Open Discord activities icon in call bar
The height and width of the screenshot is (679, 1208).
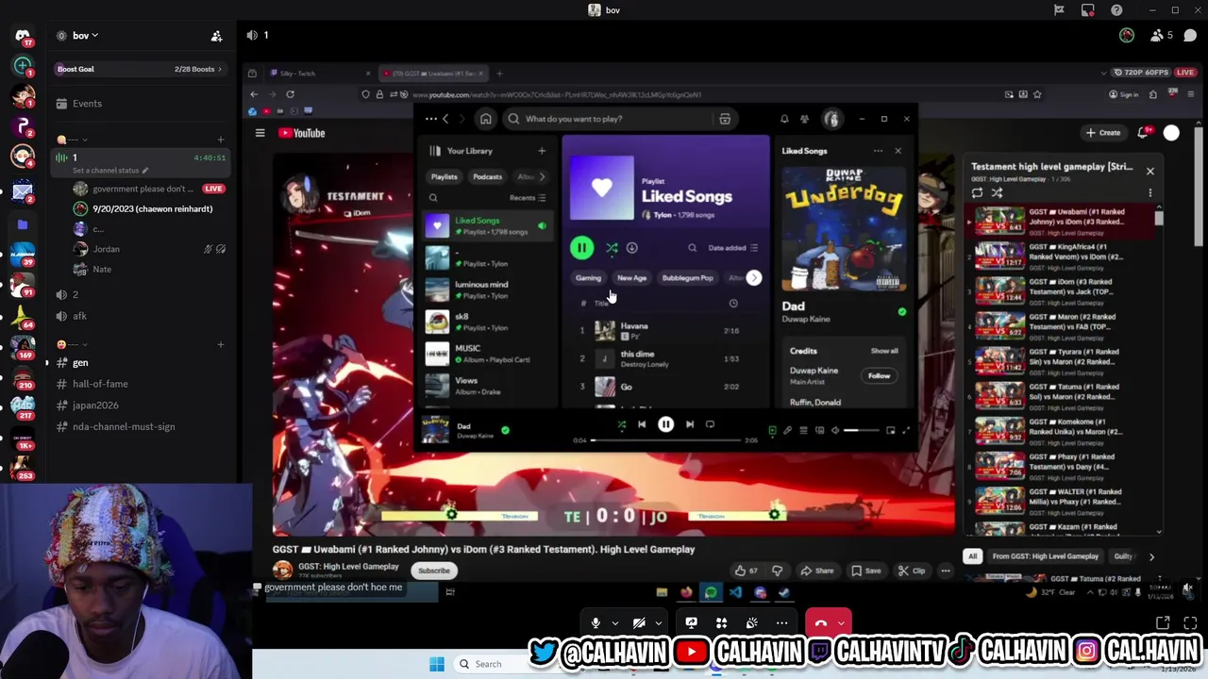click(x=721, y=623)
